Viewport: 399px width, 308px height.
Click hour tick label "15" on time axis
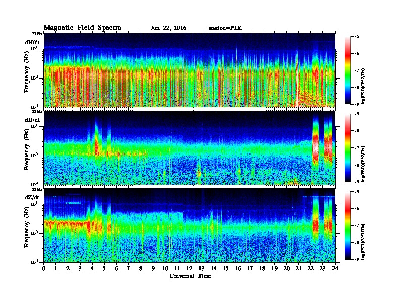click(226, 268)
